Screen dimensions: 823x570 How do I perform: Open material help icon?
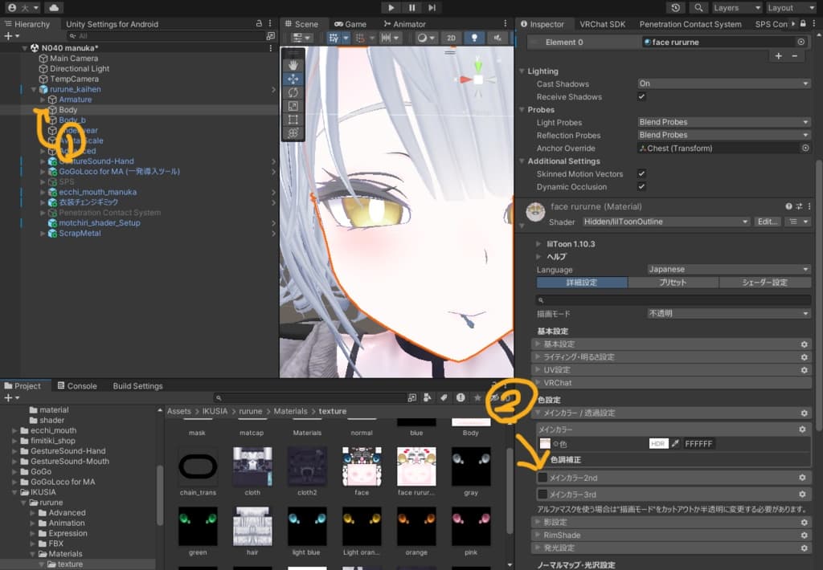[x=788, y=206]
